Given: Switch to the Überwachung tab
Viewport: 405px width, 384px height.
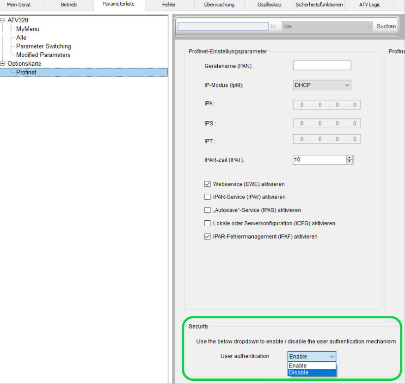Looking at the screenshot, I should pos(219,5).
